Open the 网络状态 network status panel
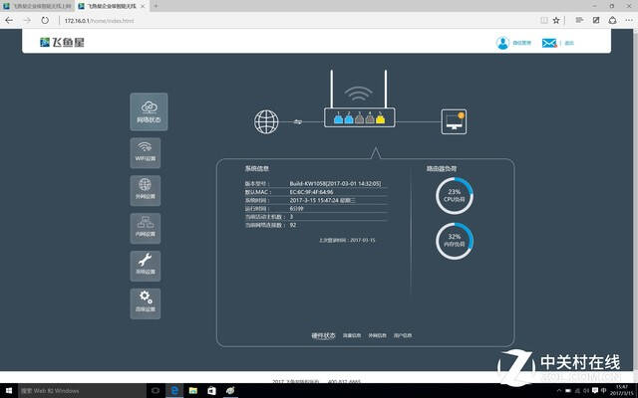Viewport: 638px width, 398px height. (148, 111)
